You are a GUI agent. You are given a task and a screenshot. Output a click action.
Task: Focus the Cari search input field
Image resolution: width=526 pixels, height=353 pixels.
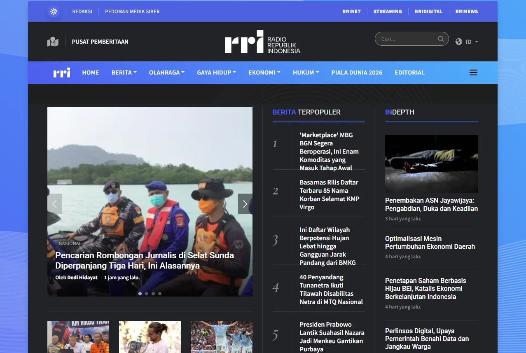408,39
